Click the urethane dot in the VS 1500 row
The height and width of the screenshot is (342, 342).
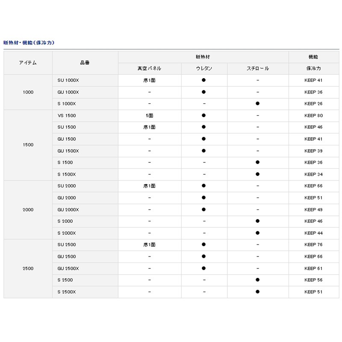pos(204,115)
